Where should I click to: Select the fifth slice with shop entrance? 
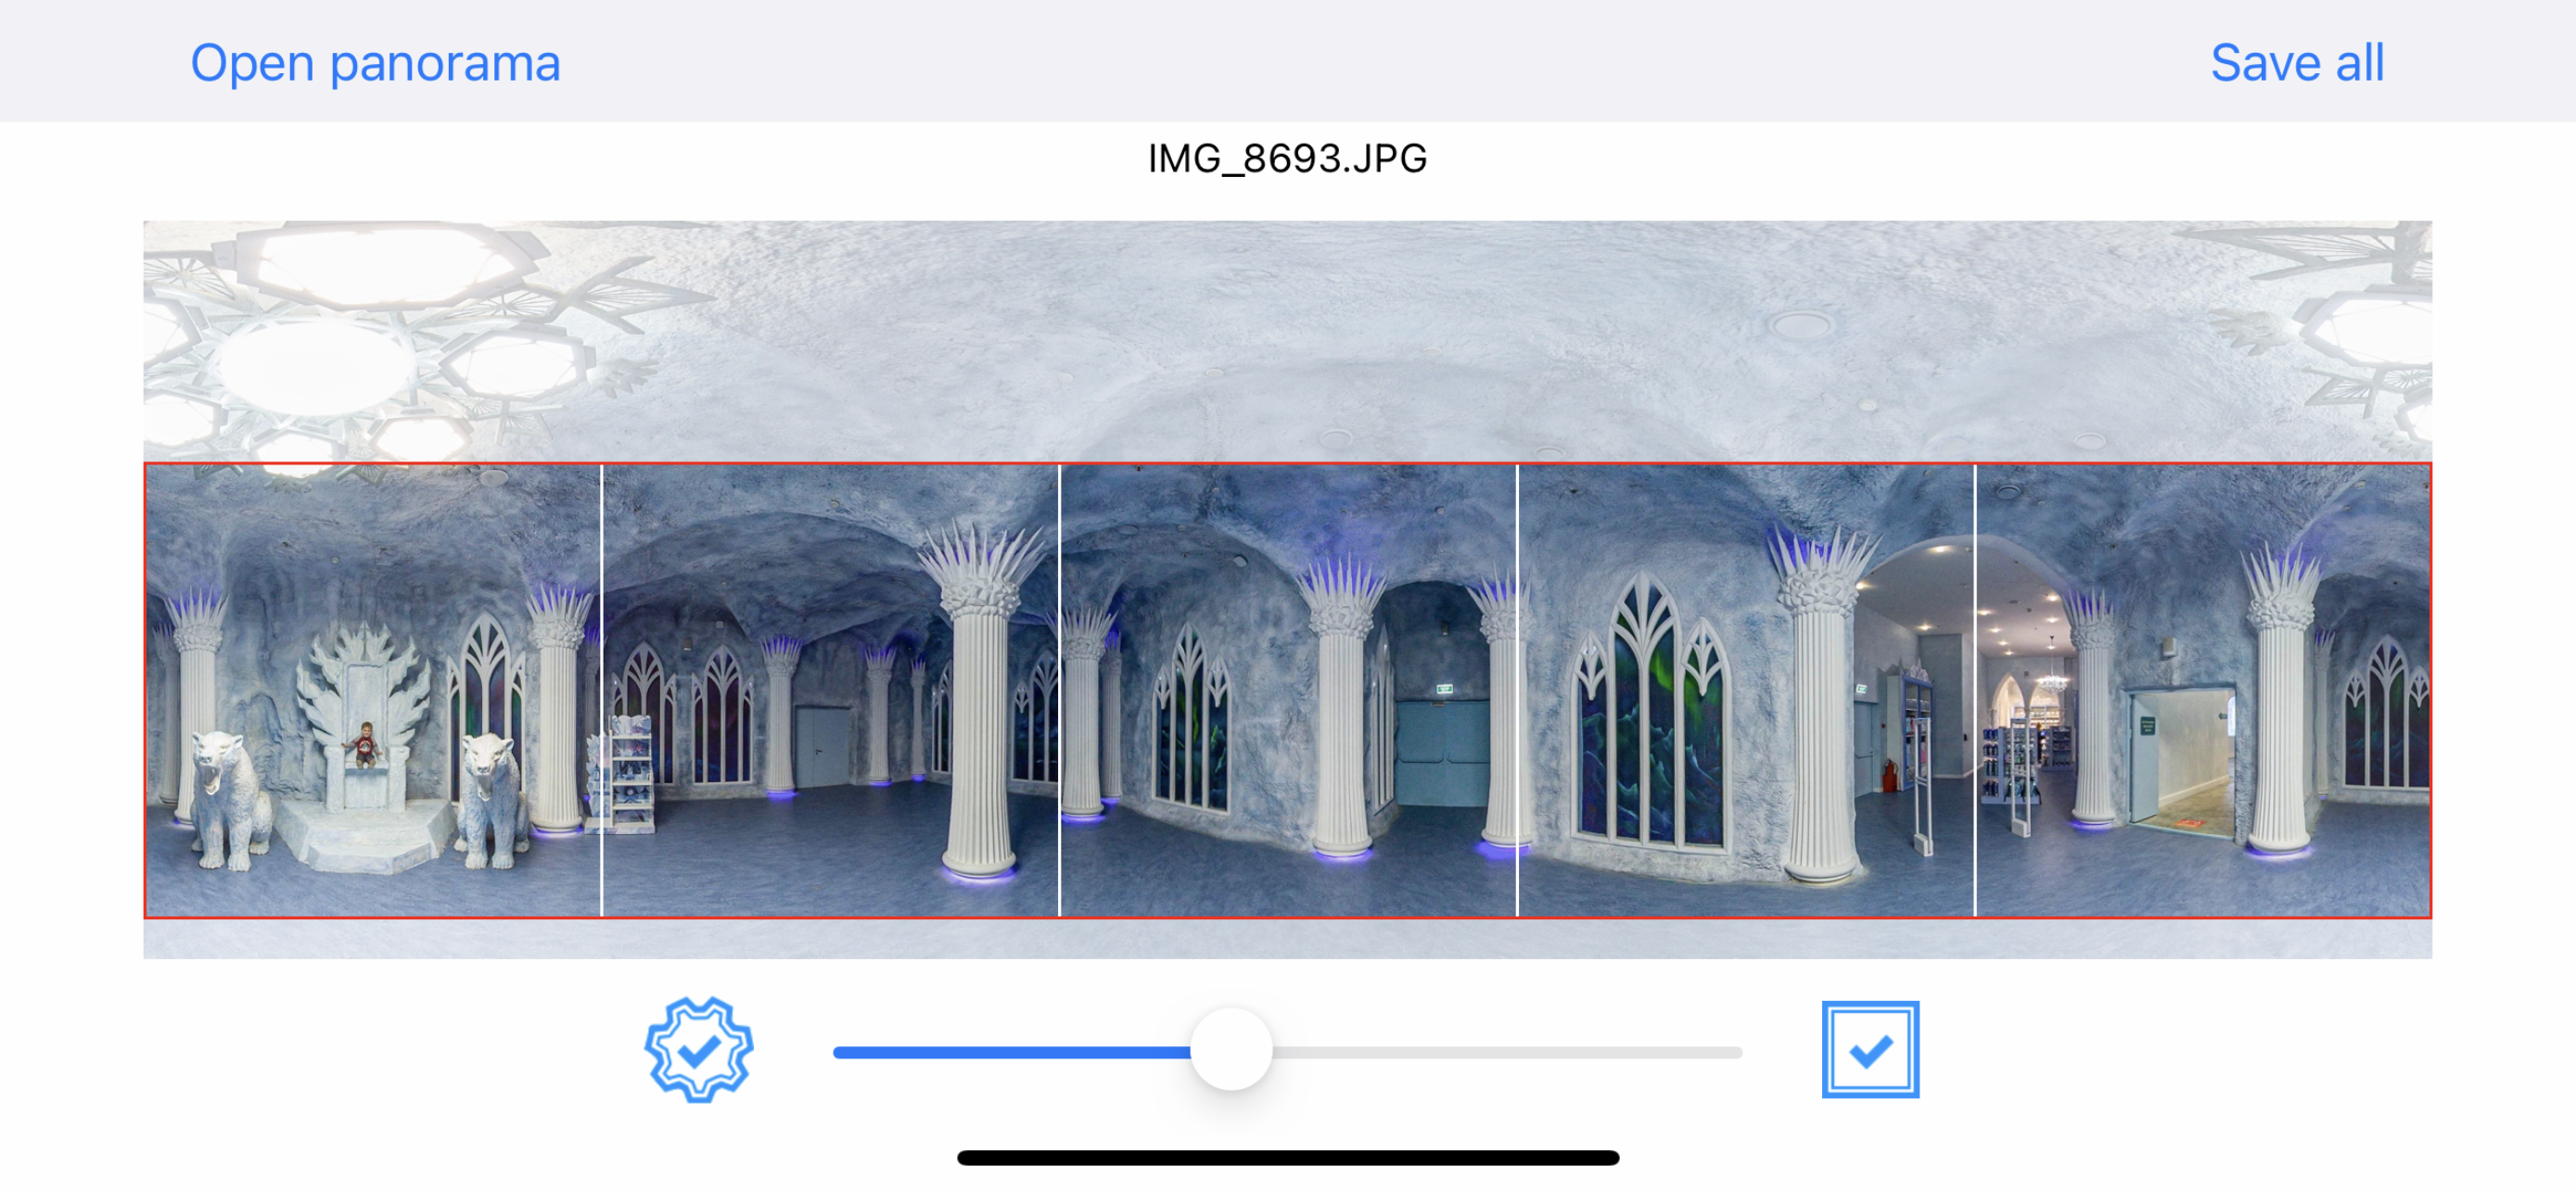[2203, 690]
